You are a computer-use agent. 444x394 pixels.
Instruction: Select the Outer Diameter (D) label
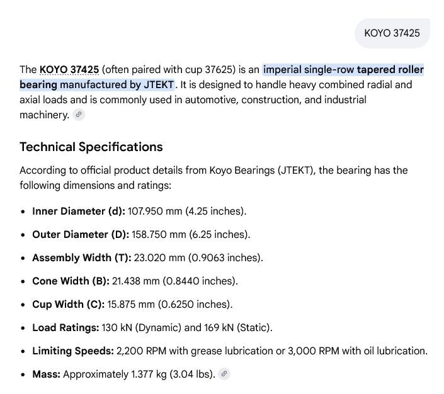tap(81, 234)
